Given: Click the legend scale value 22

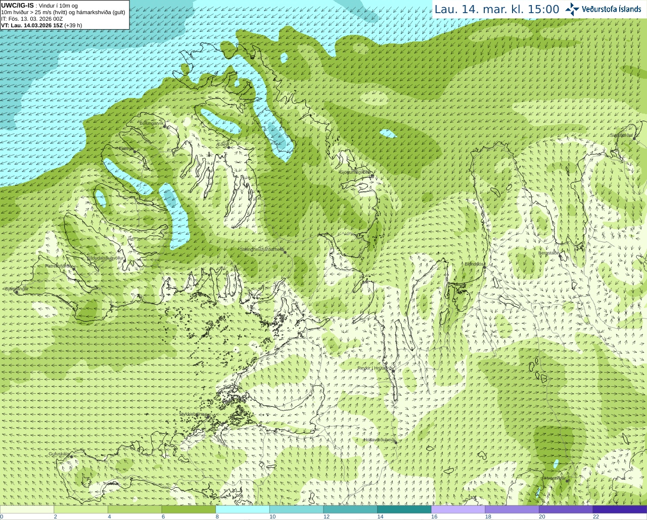Looking at the screenshot, I should click(x=596, y=516).
